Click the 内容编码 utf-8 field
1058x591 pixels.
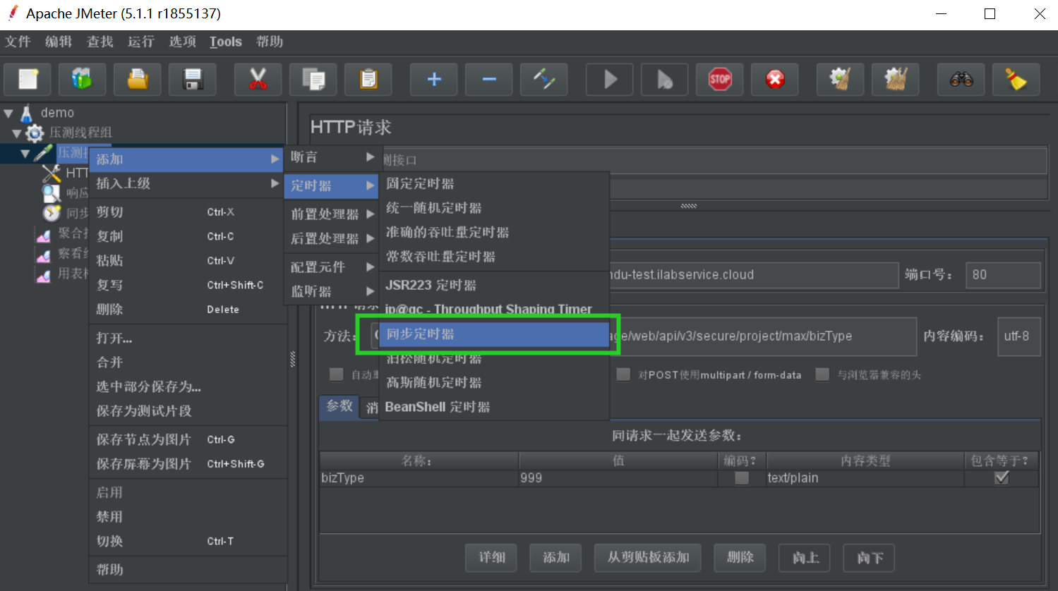[1018, 336]
